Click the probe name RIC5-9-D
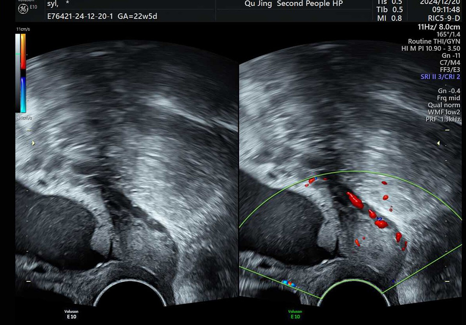 coord(444,18)
